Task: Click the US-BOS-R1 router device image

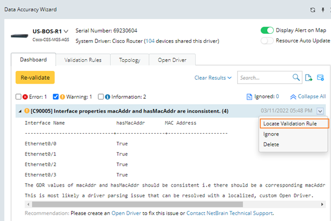Action: (x=20, y=36)
